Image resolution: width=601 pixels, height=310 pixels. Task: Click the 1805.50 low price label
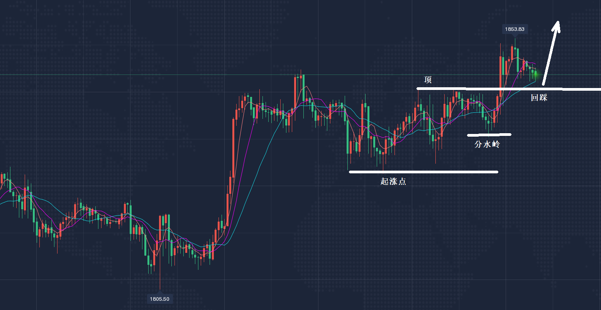pos(160,299)
